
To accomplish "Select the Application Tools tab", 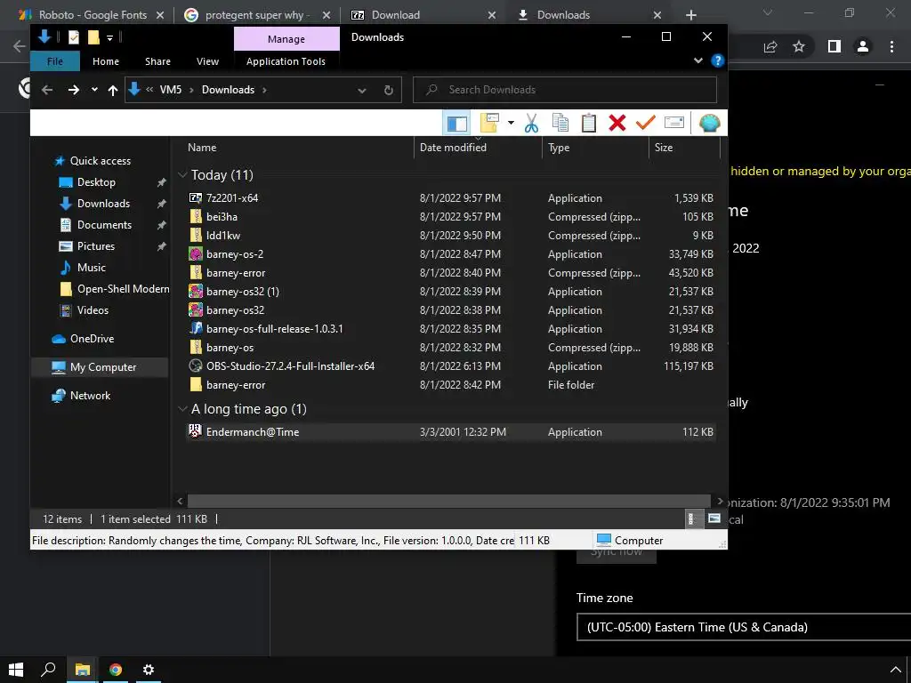I will 286,61.
